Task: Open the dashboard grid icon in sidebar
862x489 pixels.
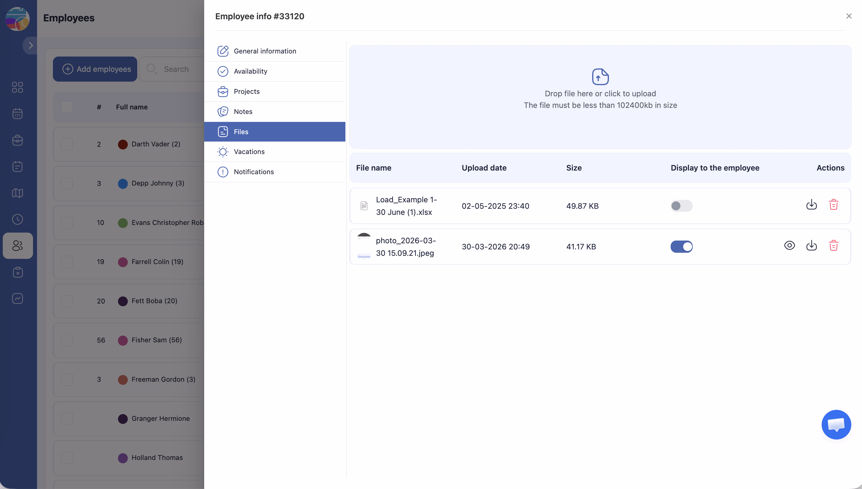Action: point(17,87)
